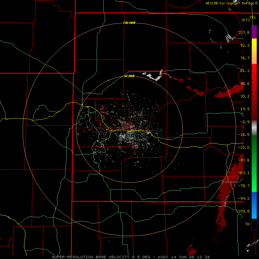Screen dimensions: 259x259
Task: Click the -47.6 velocity scale value
Action: coord(244,160)
